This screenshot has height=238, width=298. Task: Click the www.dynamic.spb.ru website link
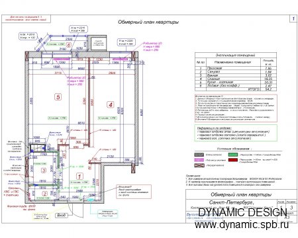point(242,225)
